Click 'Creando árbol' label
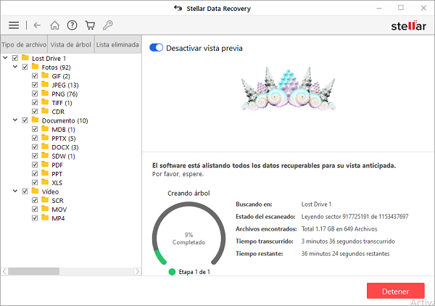Viewport: 435px width, 306px height. click(x=188, y=193)
